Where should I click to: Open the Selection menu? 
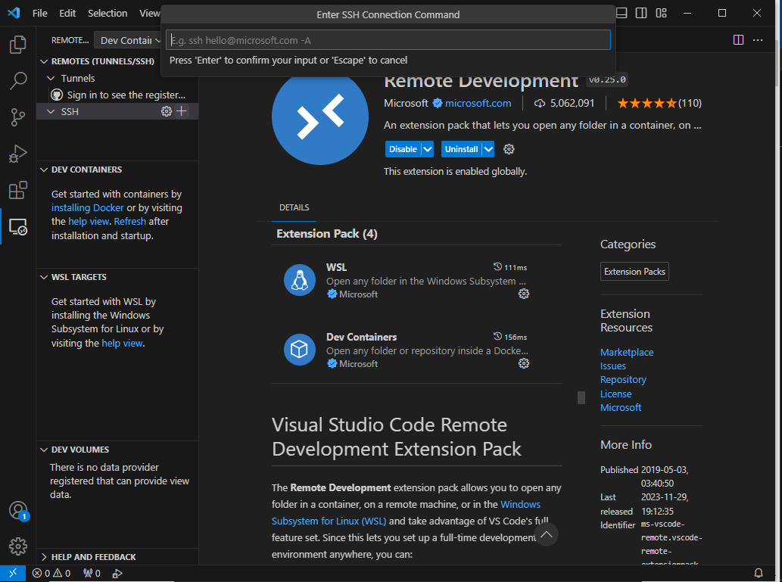[x=107, y=13]
